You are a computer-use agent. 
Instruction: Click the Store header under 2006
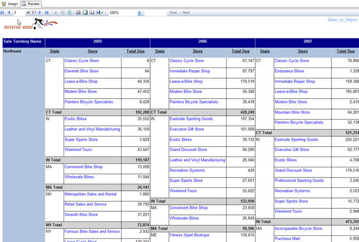(197, 51)
